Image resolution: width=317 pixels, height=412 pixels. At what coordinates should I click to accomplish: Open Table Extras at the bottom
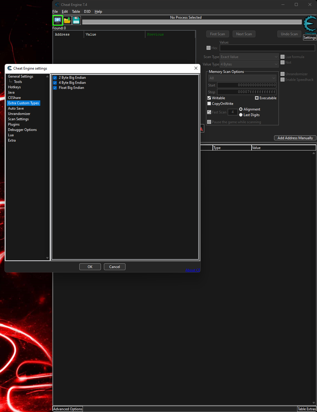[307, 409]
